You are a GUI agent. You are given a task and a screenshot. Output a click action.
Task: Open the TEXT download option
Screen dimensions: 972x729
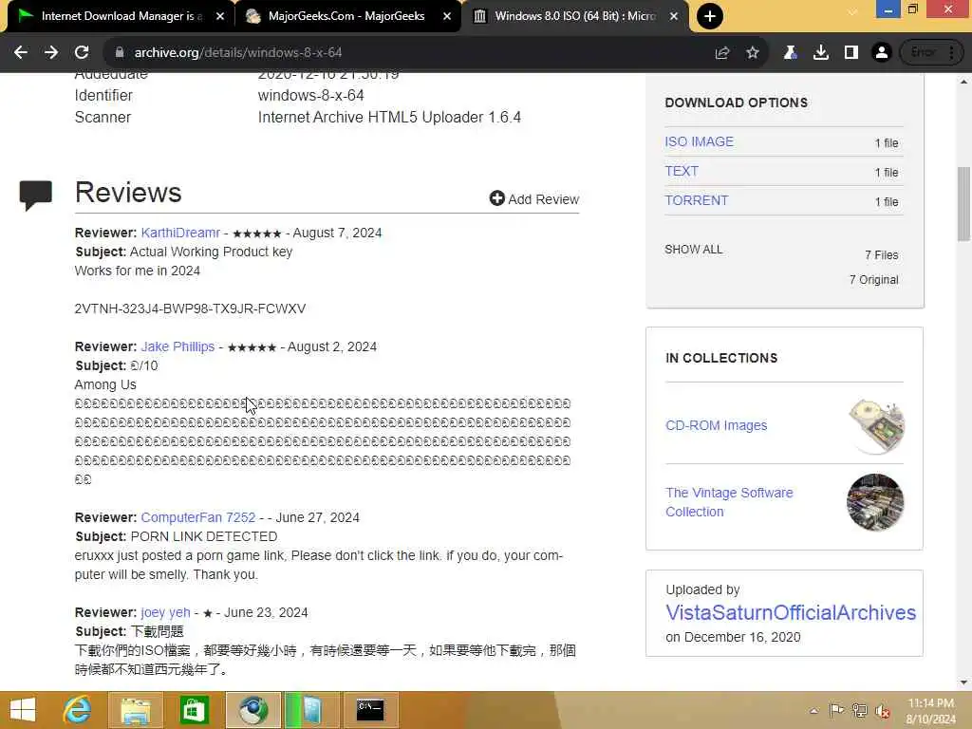(682, 171)
